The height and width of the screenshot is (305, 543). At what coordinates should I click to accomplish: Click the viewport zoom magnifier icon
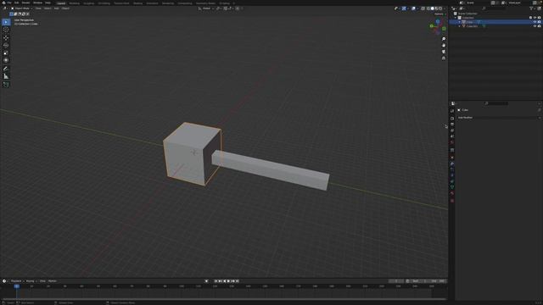point(444,39)
